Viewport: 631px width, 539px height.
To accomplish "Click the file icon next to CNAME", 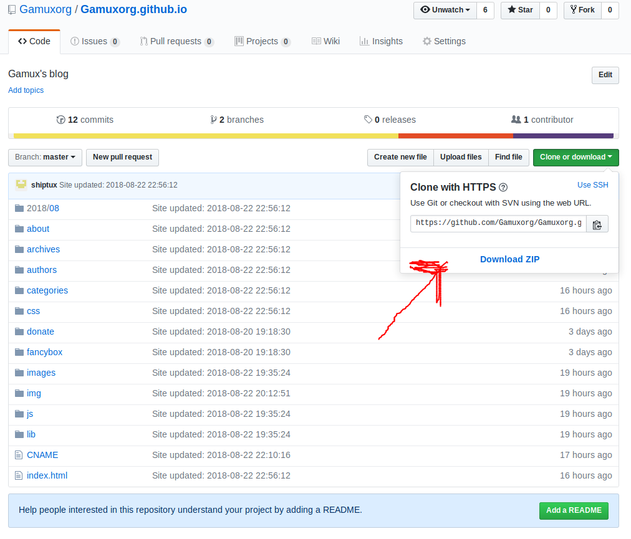I will click(19, 455).
